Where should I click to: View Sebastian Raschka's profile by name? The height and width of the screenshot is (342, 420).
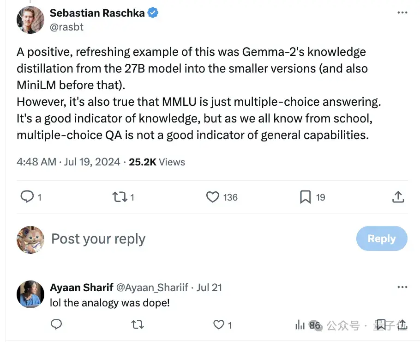click(97, 13)
